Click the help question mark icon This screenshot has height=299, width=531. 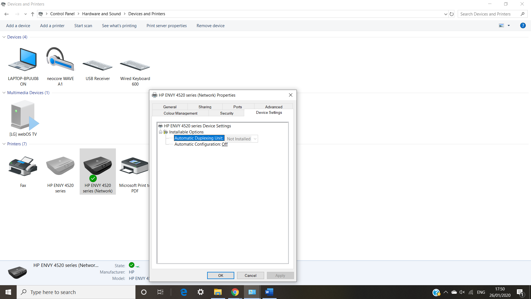(523, 25)
